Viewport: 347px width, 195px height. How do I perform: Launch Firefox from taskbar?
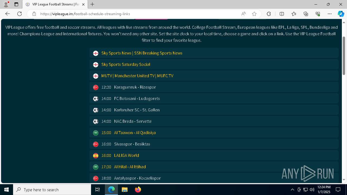tap(138, 190)
